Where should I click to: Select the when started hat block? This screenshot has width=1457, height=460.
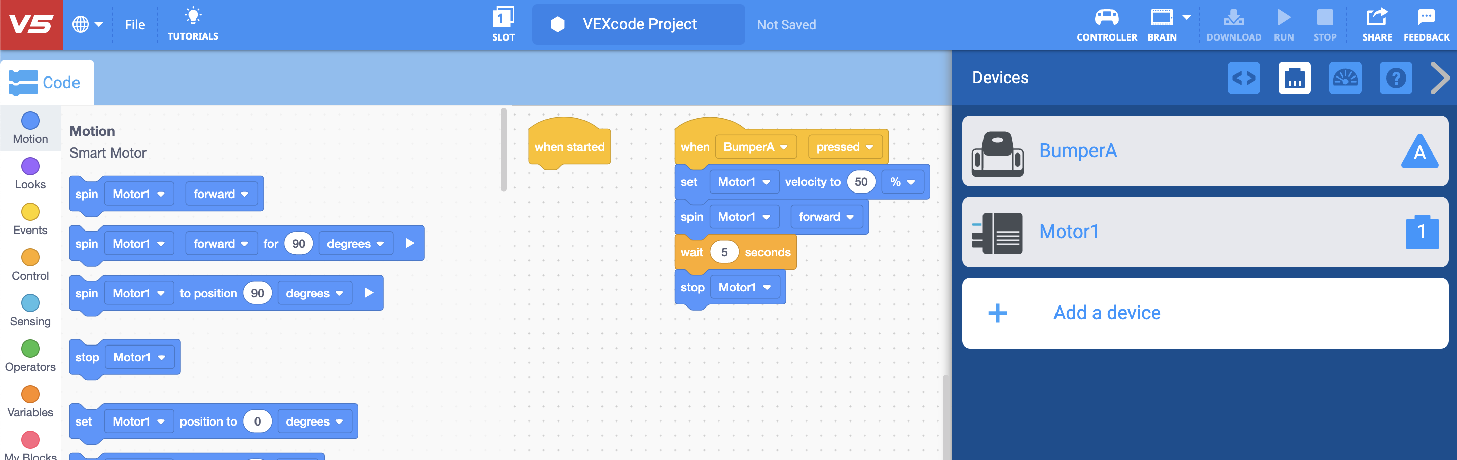(x=569, y=144)
